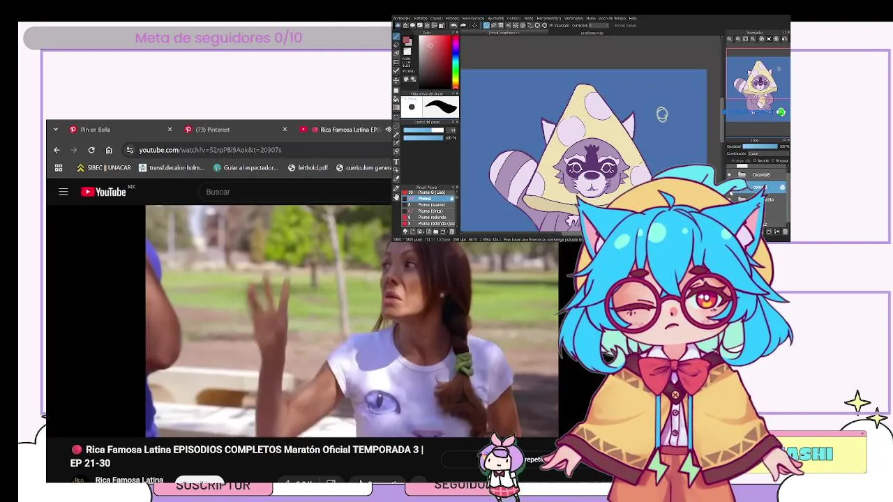The width and height of the screenshot is (893, 502).
Task: Select the Pen tool in Clip Studio toolbar
Action: 396,36
